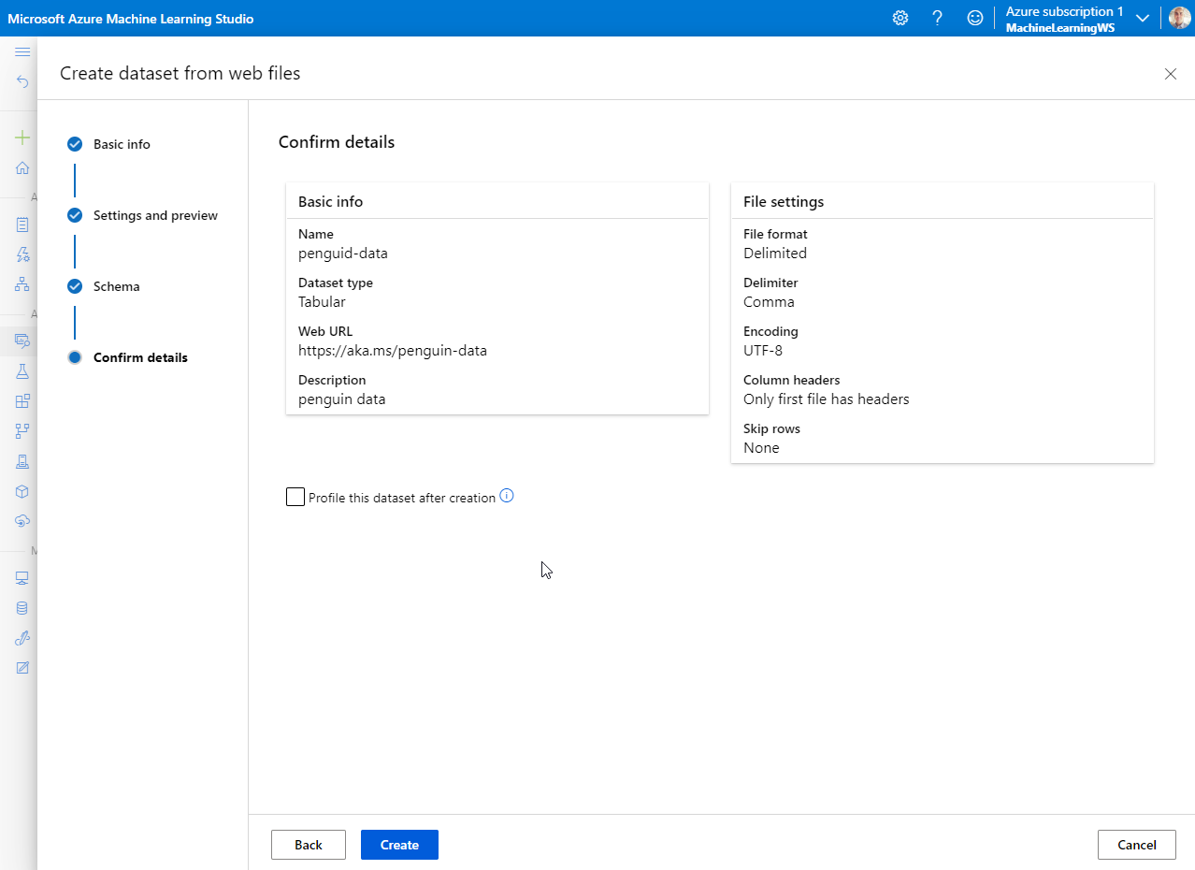Click the Create button

click(399, 845)
